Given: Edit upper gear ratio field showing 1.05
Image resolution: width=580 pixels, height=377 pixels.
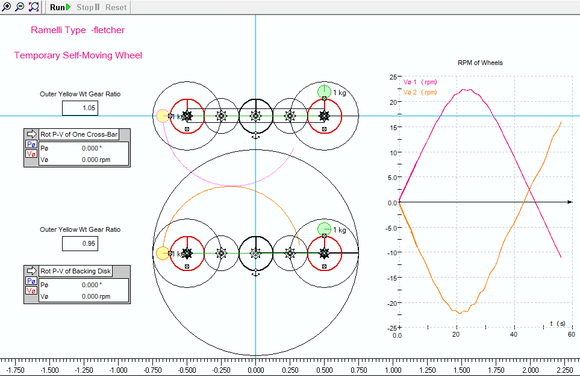Looking at the screenshot, I should pyautogui.click(x=80, y=108).
